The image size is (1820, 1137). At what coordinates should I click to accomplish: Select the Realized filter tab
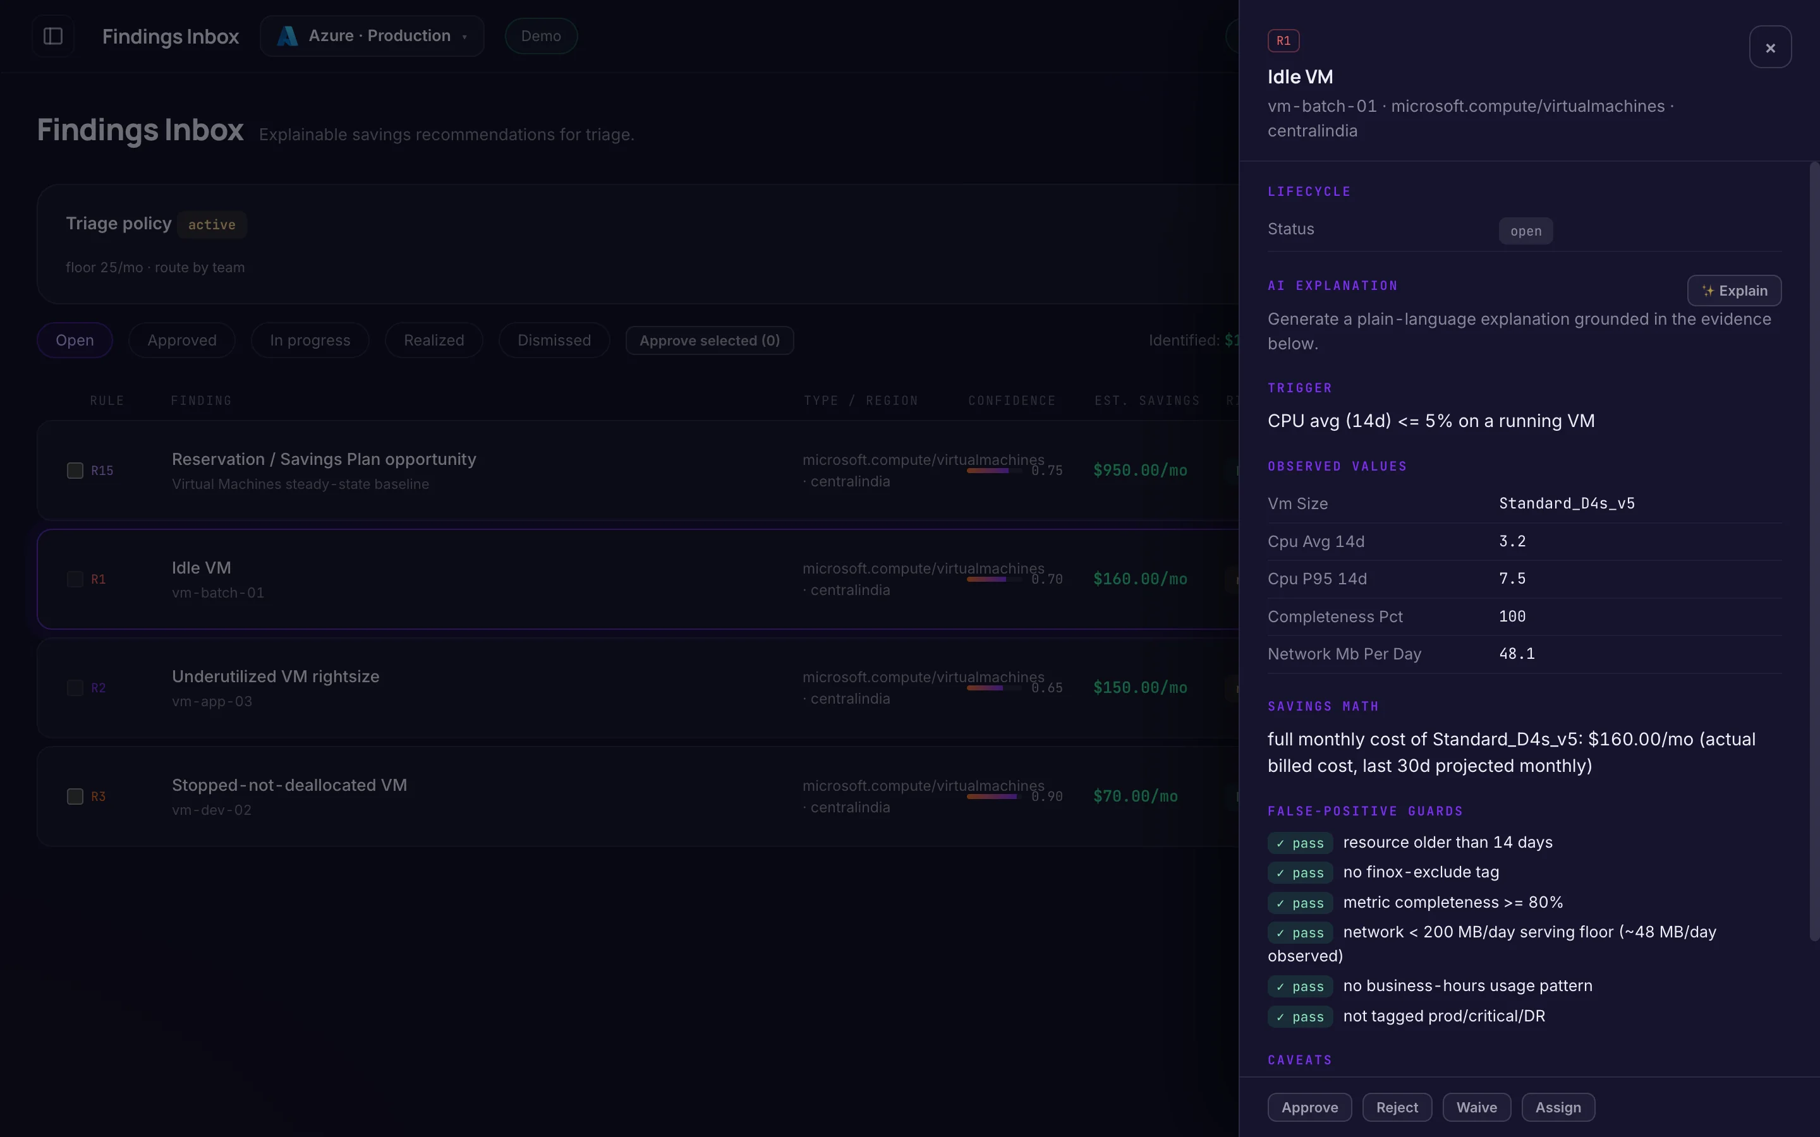(x=434, y=340)
